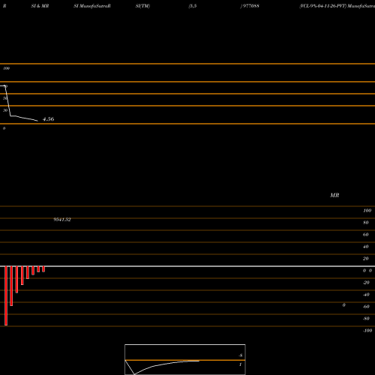Click the 30 level label on RSI axis

5,110
